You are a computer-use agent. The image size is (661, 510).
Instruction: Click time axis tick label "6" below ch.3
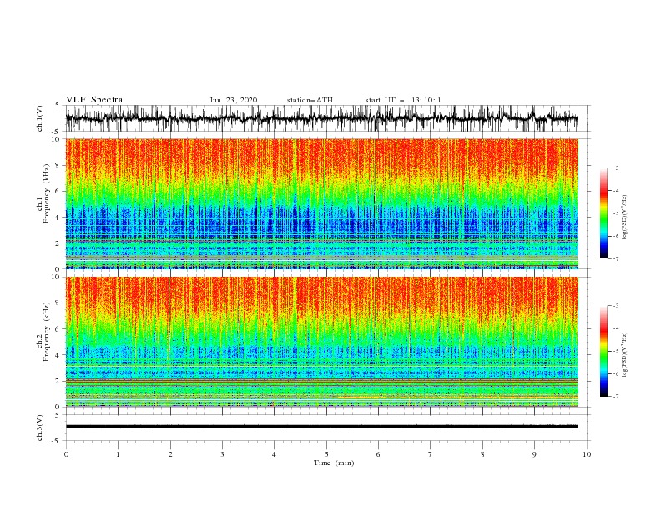pos(378,454)
